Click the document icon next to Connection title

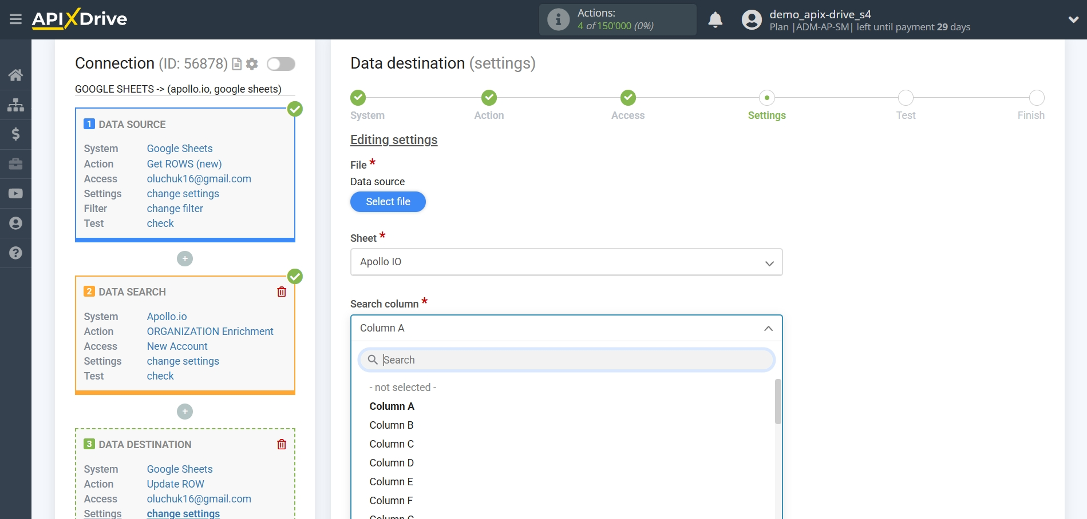click(x=237, y=63)
